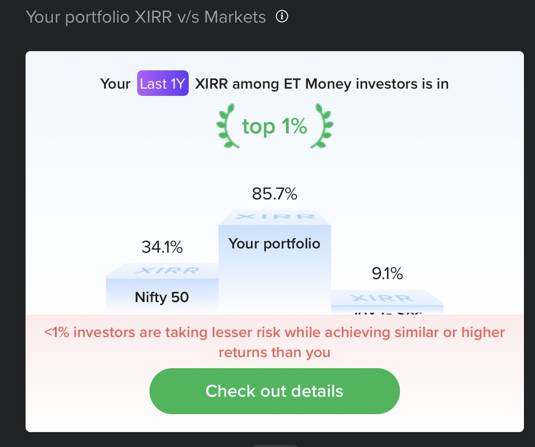Click the 85.7% value above the tallest bar
The image size is (535, 447).
[274, 194]
